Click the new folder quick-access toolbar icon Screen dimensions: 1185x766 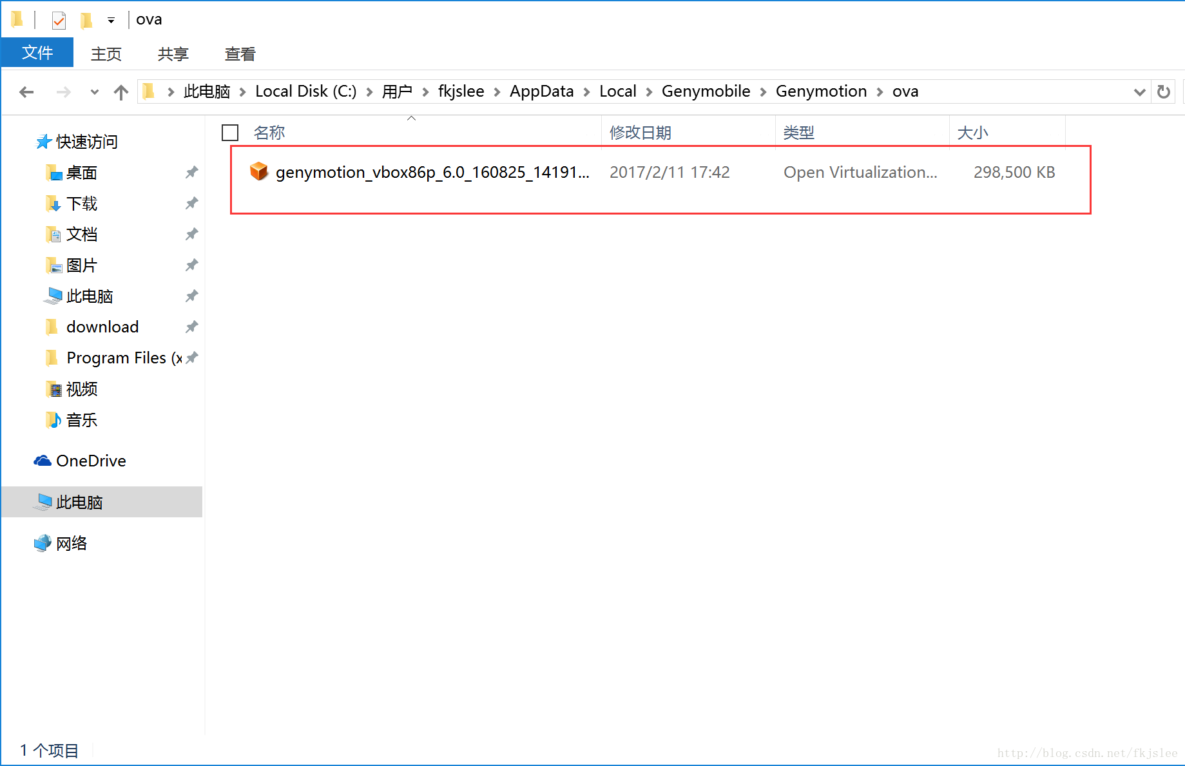[86, 21]
